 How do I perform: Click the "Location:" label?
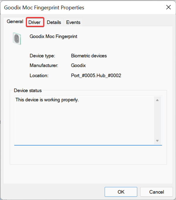[39, 76]
